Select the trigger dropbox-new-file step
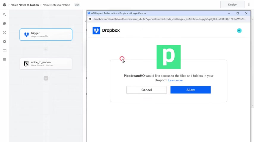 pos(46,35)
